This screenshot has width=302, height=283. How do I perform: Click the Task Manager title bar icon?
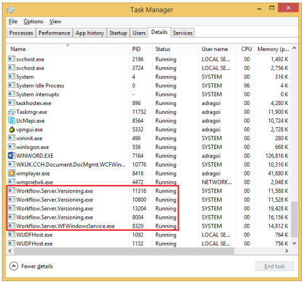click(x=10, y=9)
